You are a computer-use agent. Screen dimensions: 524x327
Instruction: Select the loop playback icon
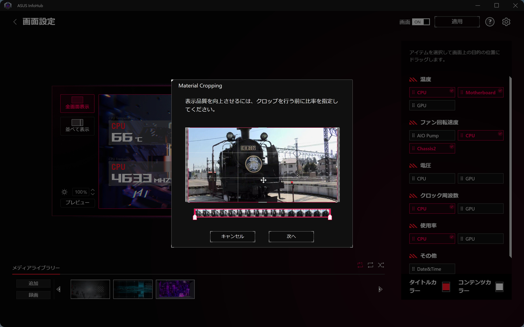370,265
